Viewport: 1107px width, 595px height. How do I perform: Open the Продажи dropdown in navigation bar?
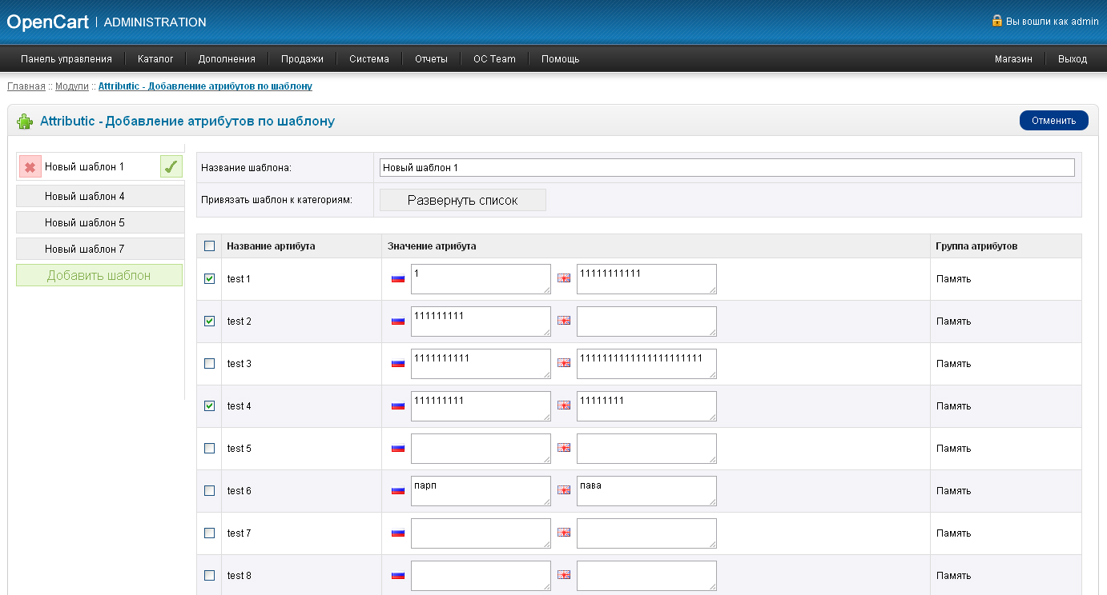click(302, 59)
